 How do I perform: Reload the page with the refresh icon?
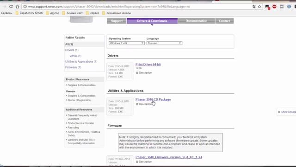click(11, 6)
